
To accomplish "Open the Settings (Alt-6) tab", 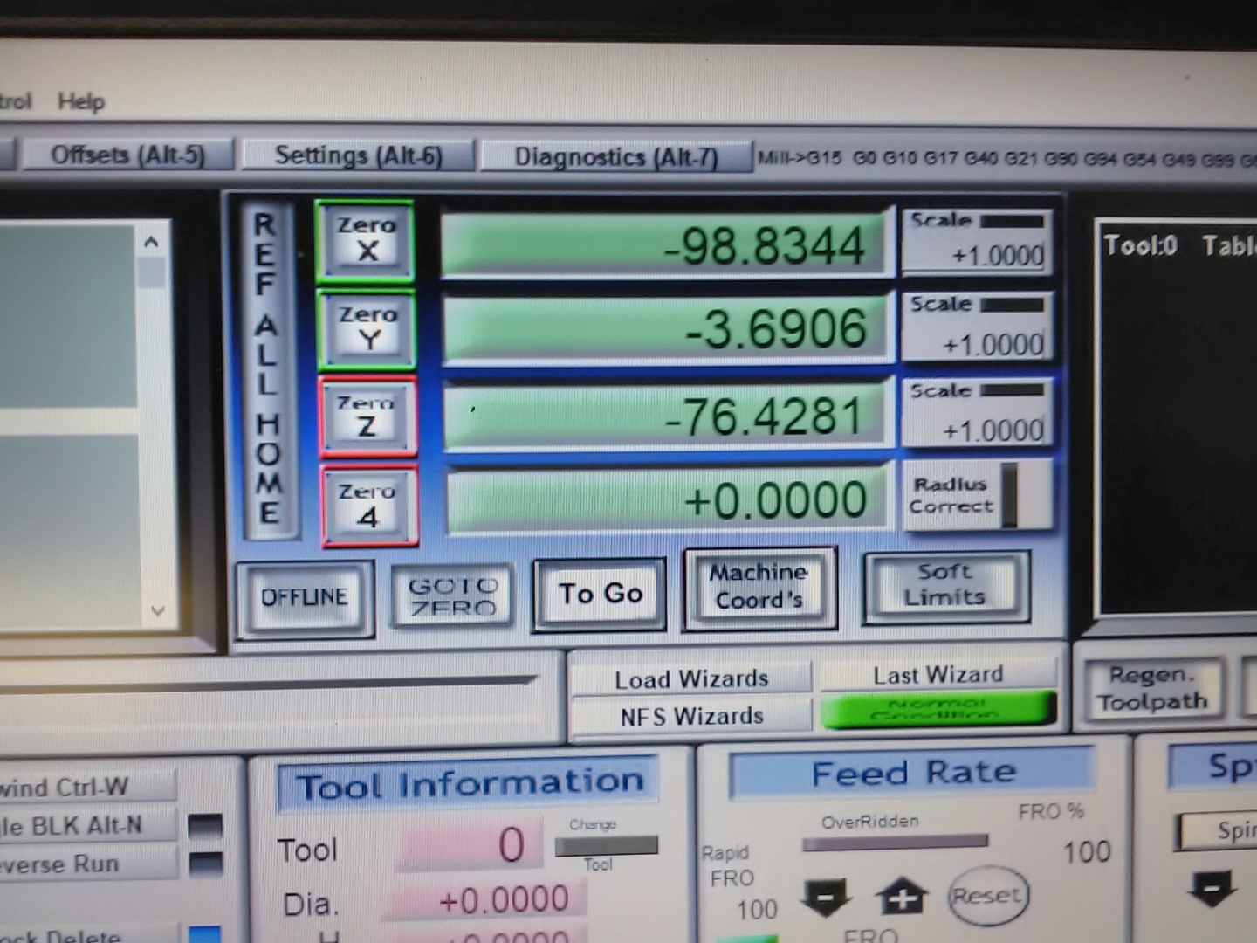I will [x=358, y=156].
